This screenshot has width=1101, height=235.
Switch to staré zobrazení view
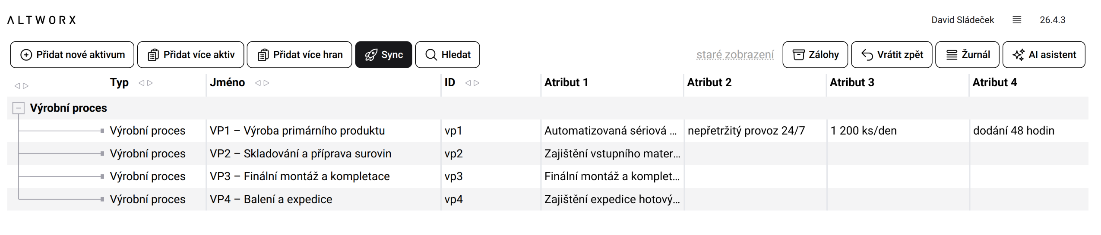tap(735, 55)
